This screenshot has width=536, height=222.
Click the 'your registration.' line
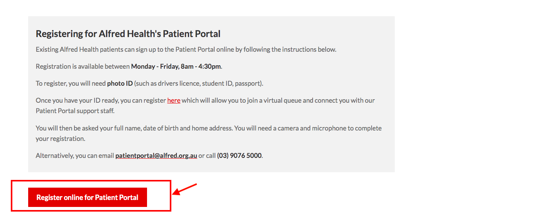61,139
